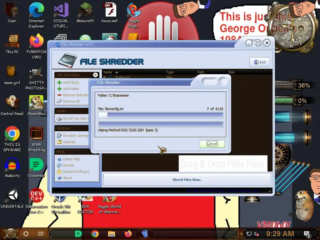Click Donate in Help panel

click(66, 165)
